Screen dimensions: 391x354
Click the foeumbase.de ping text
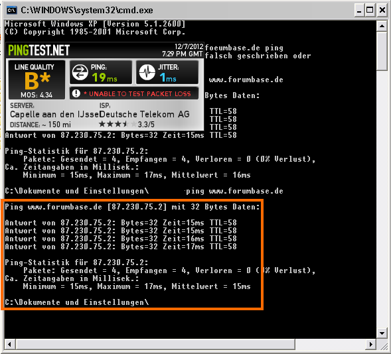pos(244,48)
